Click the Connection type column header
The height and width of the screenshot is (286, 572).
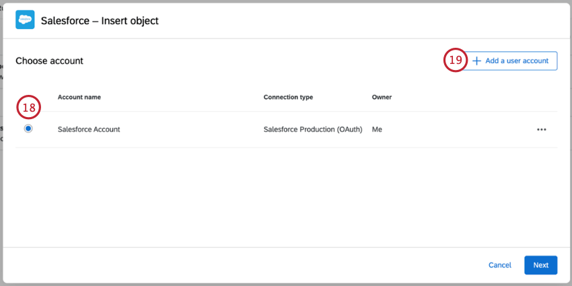click(x=288, y=97)
